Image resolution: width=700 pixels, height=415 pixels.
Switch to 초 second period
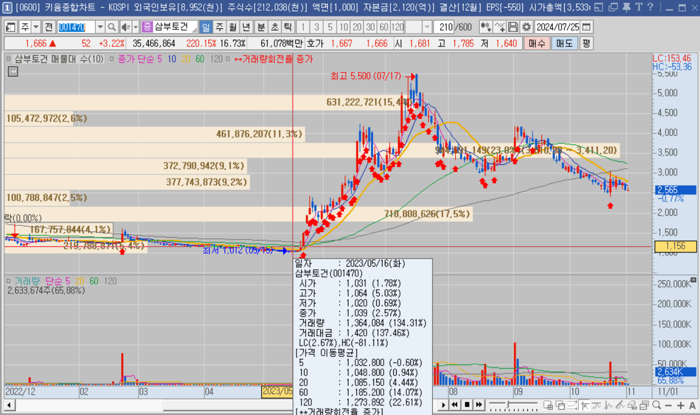pyautogui.click(x=274, y=27)
